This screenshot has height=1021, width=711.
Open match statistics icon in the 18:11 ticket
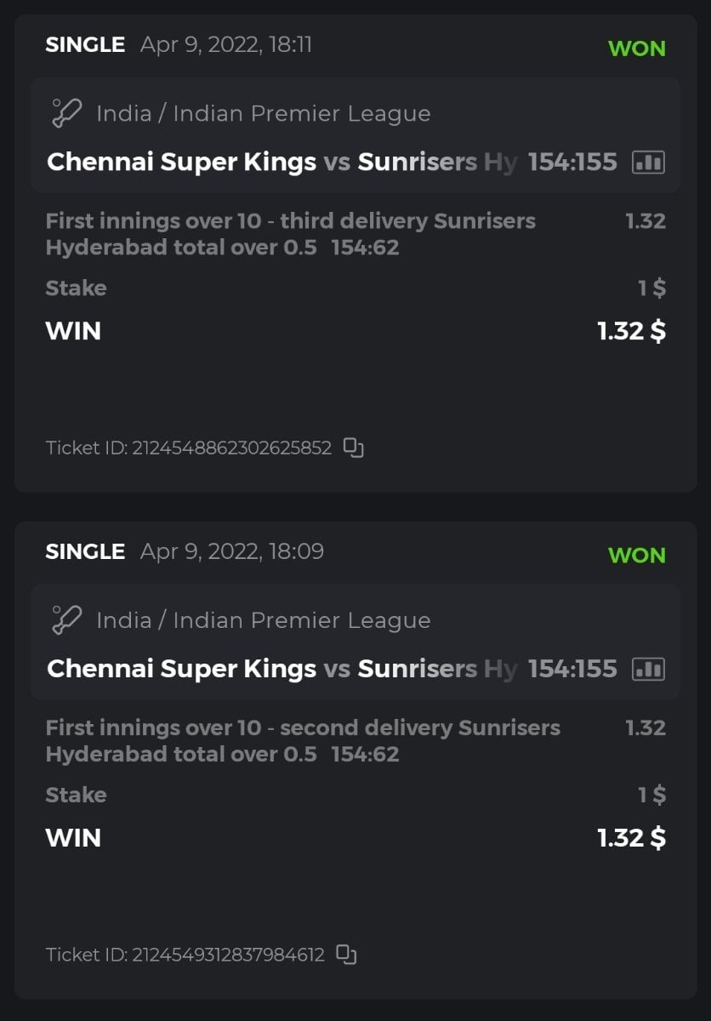click(x=648, y=163)
